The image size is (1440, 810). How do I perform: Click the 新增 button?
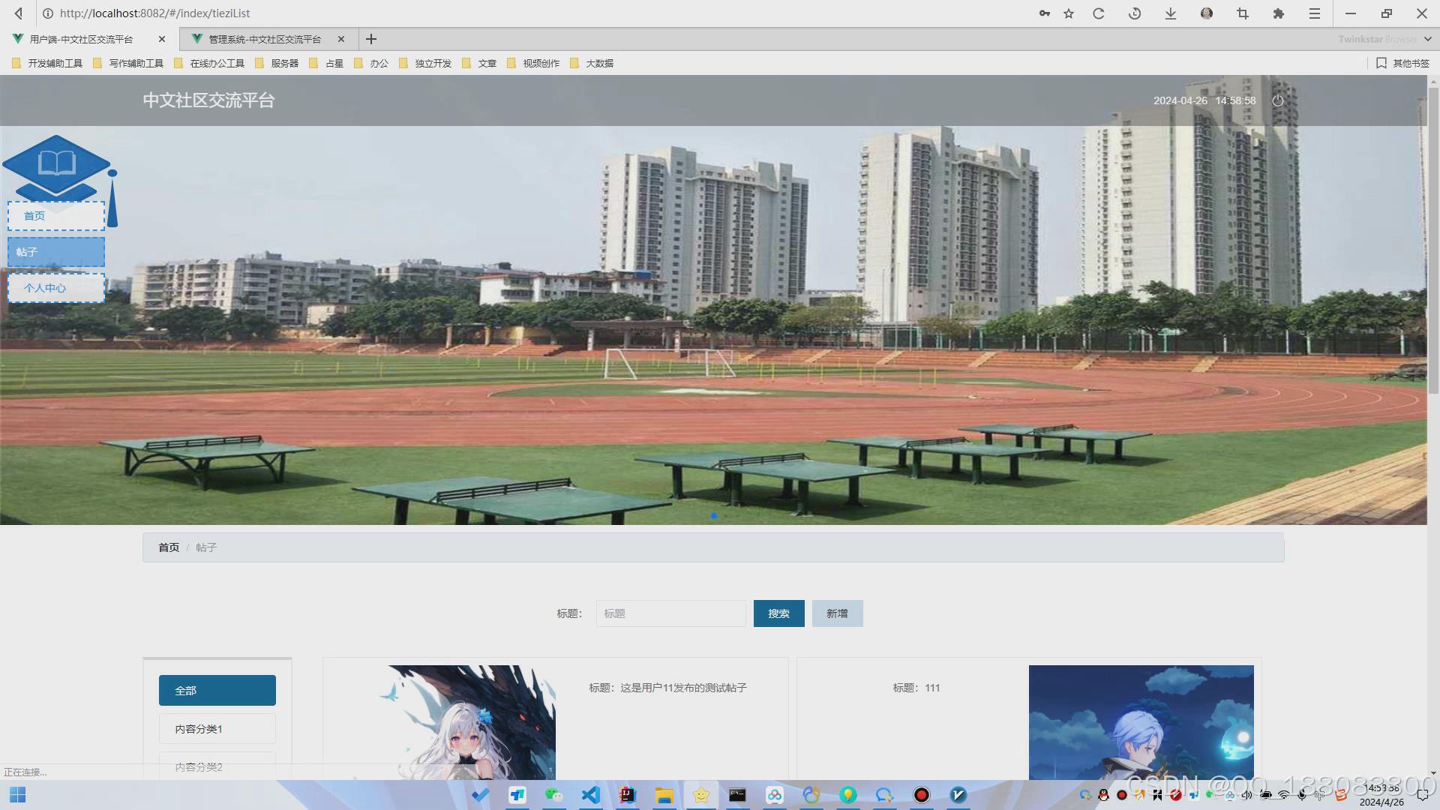[837, 613]
